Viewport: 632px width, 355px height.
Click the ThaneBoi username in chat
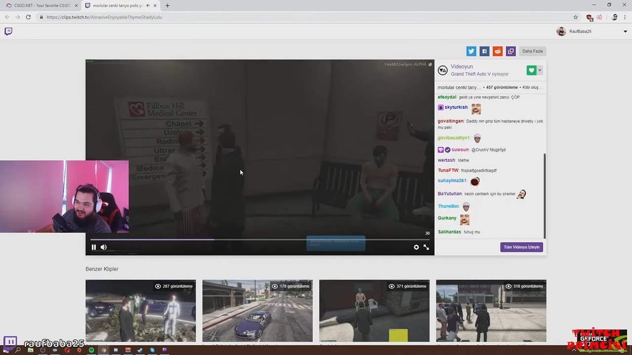tap(448, 206)
